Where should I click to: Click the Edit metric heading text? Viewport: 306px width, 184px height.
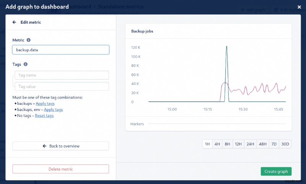click(31, 22)
